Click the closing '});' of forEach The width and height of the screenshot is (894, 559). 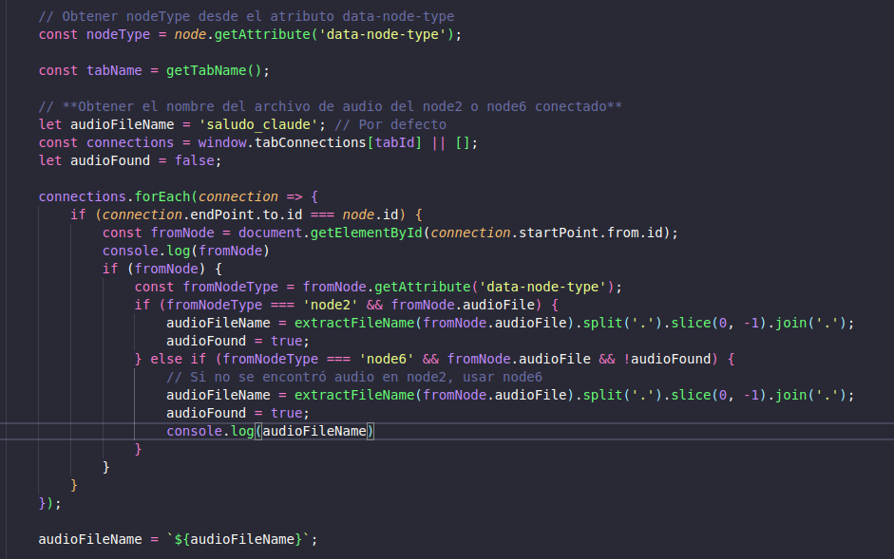pos(49,503)
